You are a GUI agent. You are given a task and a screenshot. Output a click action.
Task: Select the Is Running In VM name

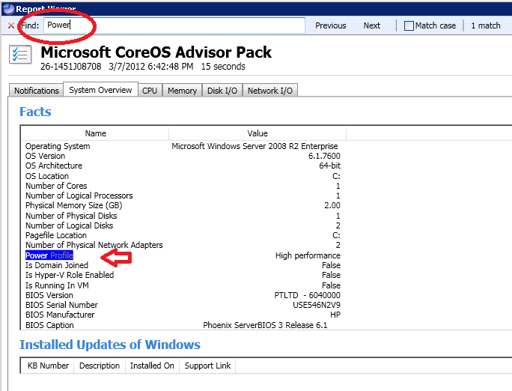point(57,285)
